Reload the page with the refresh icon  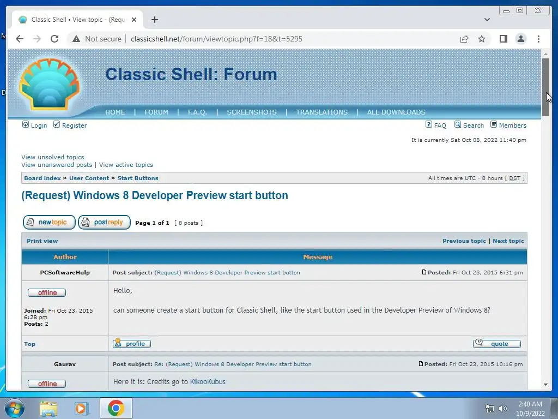(54, 39)
